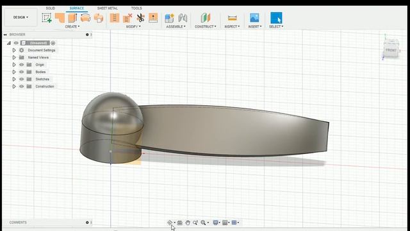Screen dimensions: 410x231
Task: Expand the Bodies folder
Action: point(14,72)
